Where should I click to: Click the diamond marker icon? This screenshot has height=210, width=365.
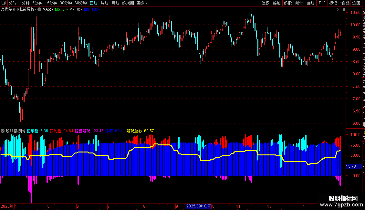337,10
